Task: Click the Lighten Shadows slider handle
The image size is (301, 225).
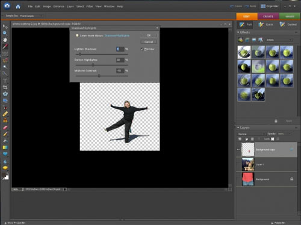Action: (x=80, y=54)
